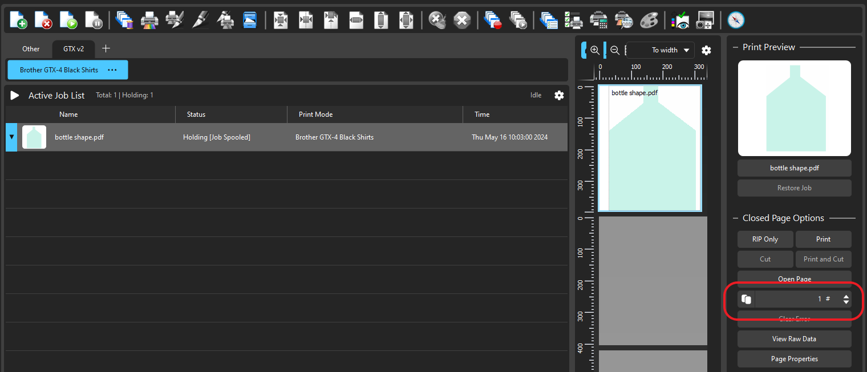Viewport: 867px width, 372px height.
Task: Open the color palette icon in toolbar
Action: [x=649, y=21]
